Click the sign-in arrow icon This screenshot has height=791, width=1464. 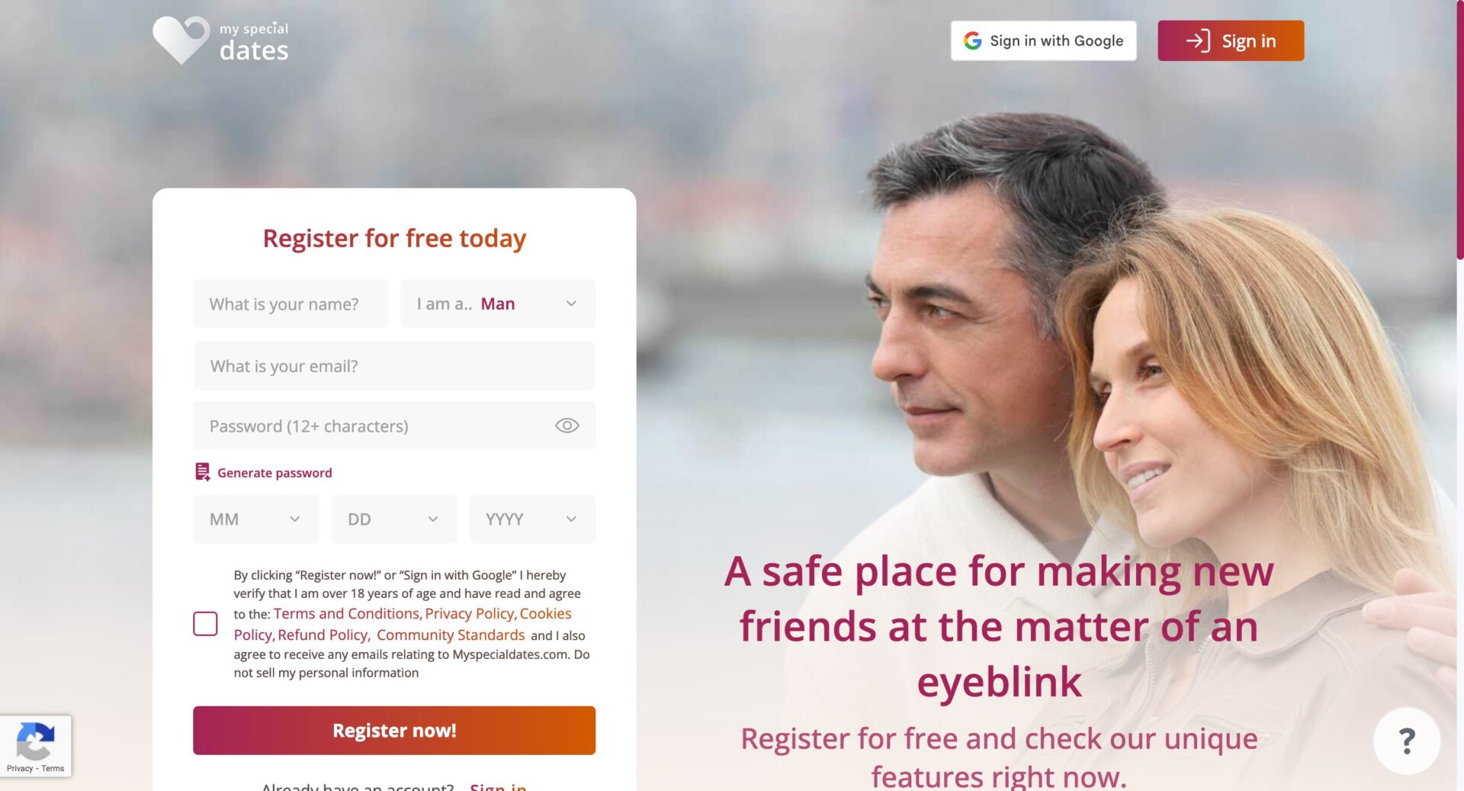(1198, 40)
